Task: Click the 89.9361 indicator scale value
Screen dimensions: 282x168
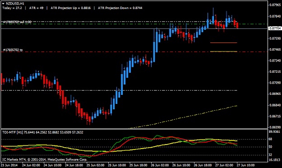Action: coord(274,132)
